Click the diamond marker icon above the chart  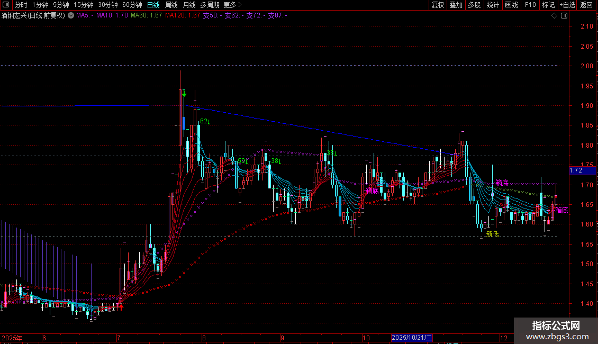click(x=555, y=16)
